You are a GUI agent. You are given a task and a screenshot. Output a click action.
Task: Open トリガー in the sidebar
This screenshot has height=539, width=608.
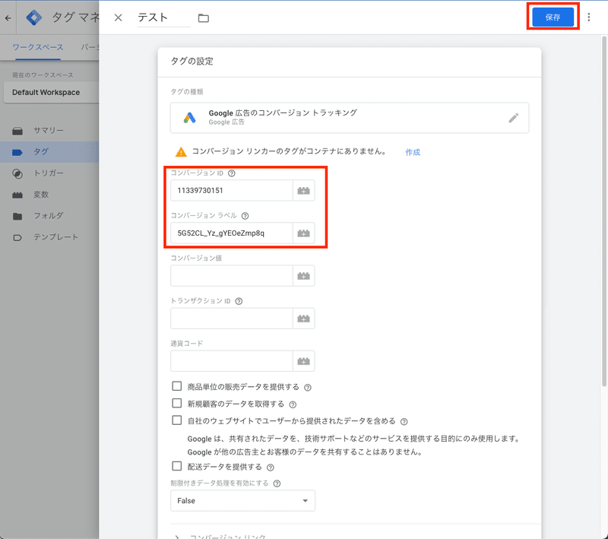coord(49,173)
